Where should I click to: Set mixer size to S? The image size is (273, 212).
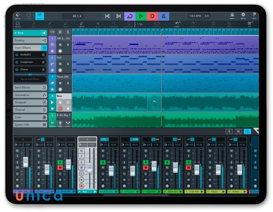click(229, 131)
